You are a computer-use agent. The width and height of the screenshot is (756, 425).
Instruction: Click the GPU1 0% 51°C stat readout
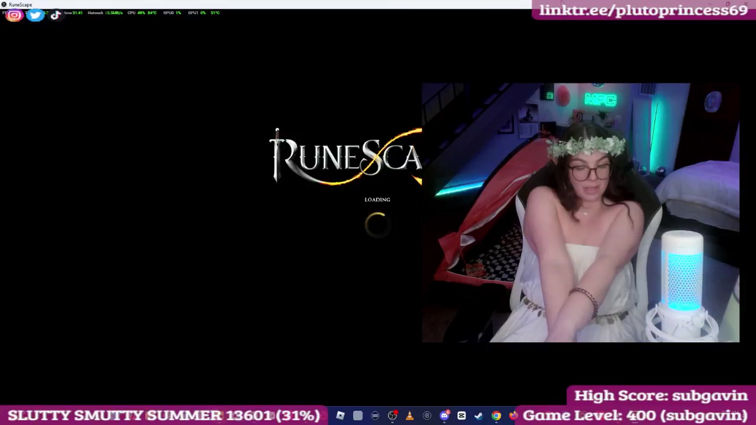204,13
